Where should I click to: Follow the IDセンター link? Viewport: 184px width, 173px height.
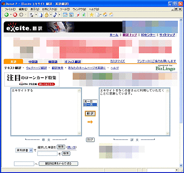coord(148,35)
